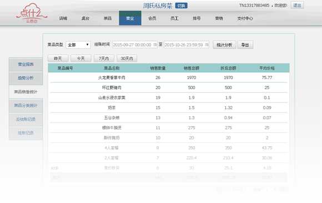Click the 平均价格 column header
The width and height of the screenshot is (322, 203).
coord(266,68)
